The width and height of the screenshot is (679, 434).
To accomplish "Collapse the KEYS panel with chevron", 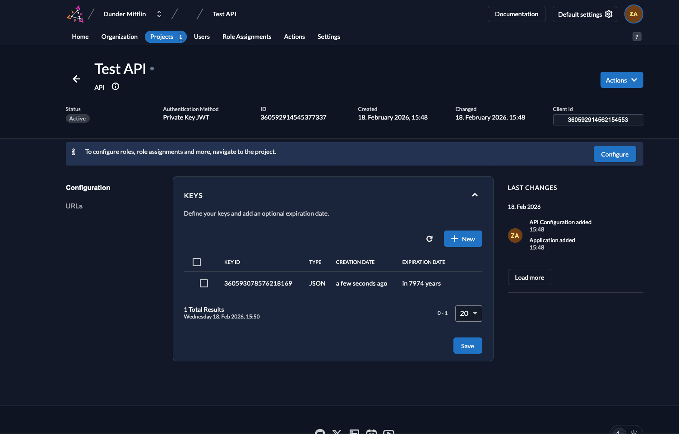I will coord(475,195).
